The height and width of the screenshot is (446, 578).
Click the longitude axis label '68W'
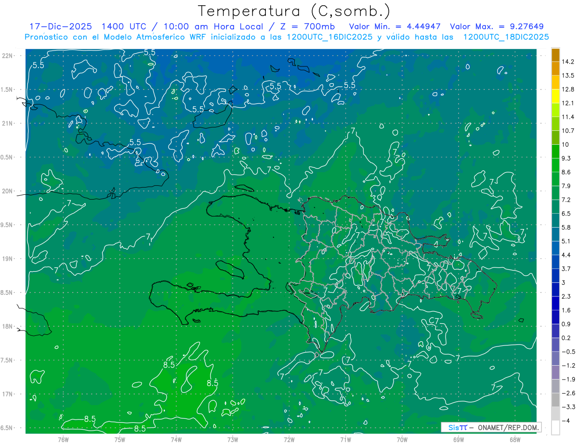click(x=515, y=439)
